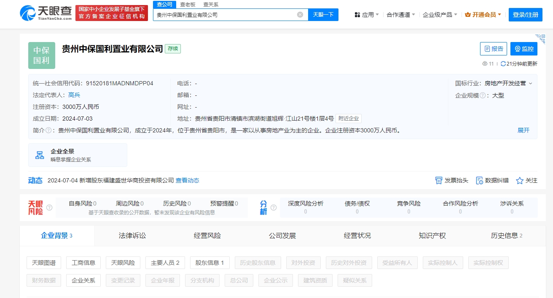Click the 登录/注册 button

click(x=526, y=15)
